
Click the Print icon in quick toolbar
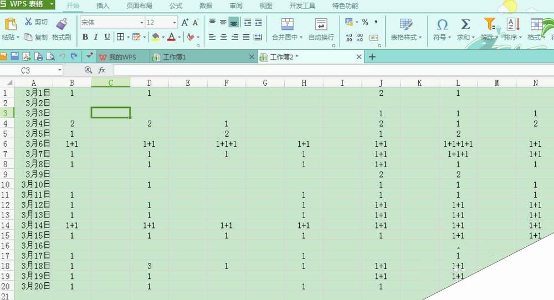click(39, 56)
